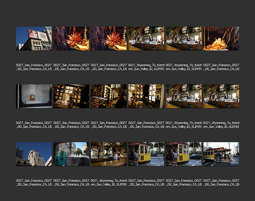Image resolution: width=255 pixels, height=201 pixels.
Task: Click the 0027_San_Francisco caption under the perfume bottle thumbnail
Action: [x=34, y=125]
